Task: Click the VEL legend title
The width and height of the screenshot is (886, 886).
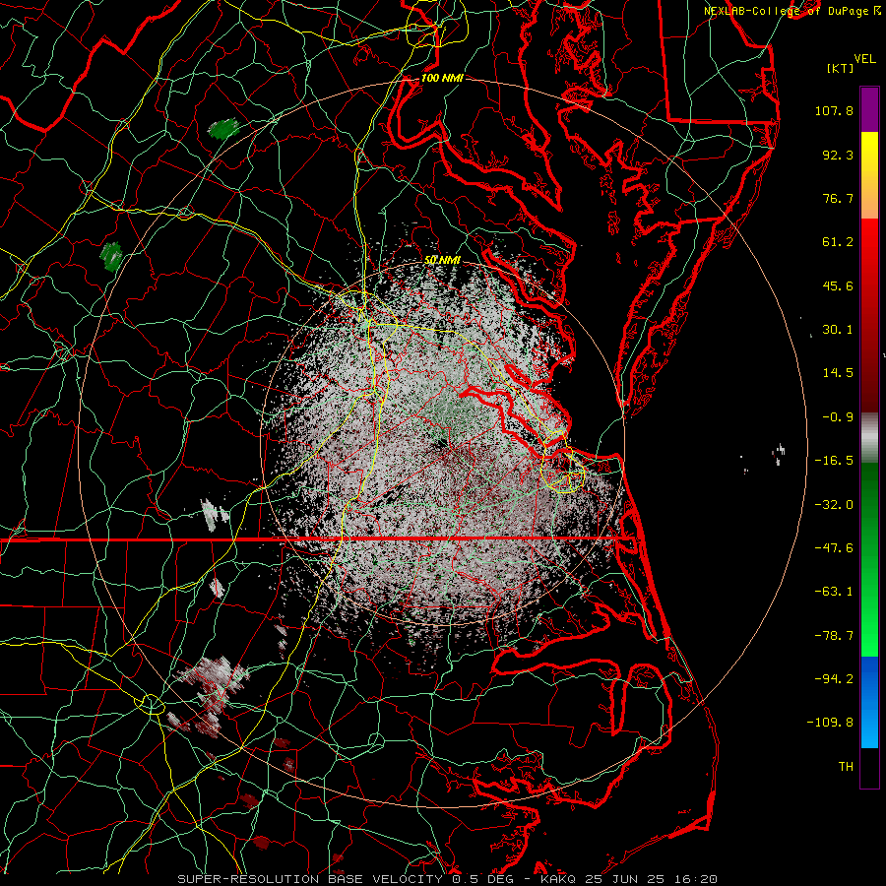Action: [864, 59]
